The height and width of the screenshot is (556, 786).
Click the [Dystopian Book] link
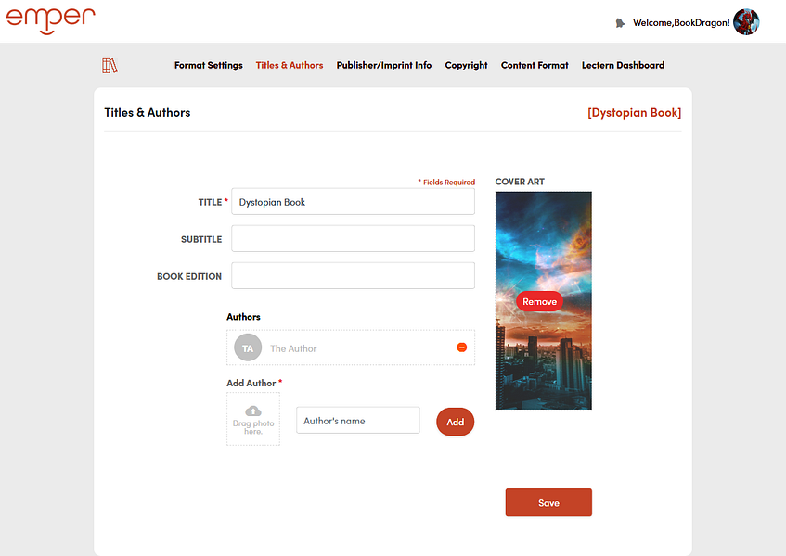(x=634, y=113)
